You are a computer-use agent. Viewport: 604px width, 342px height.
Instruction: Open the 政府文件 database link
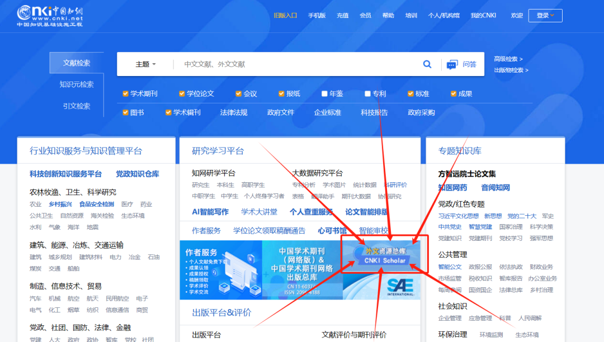click(x=281, y=112)
